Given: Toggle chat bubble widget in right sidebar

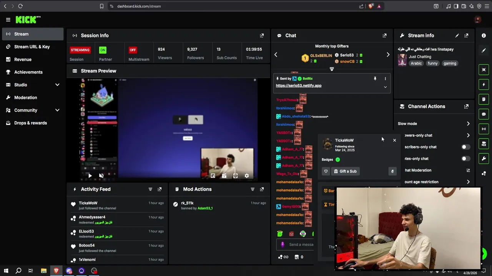Looking at the screenshot, I should coord(484,114).
